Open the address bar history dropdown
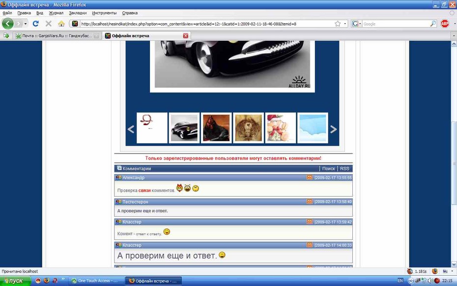Screen dimensions: 457x286 point(345,24)
